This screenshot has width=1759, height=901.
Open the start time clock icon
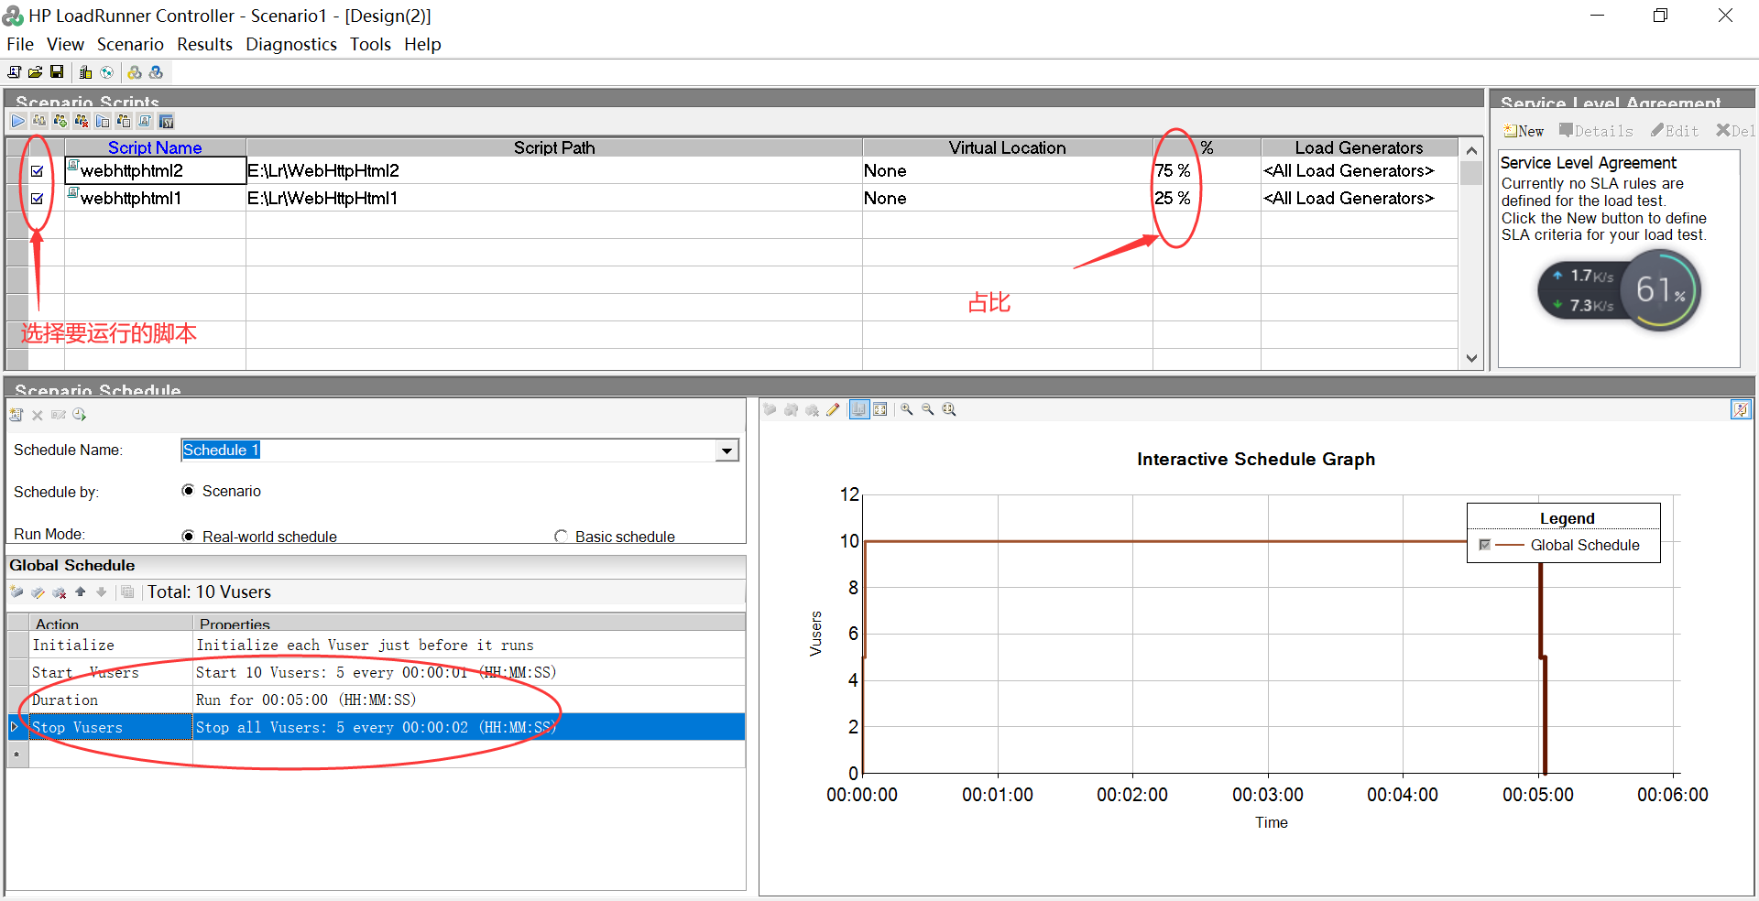point(80,415)
